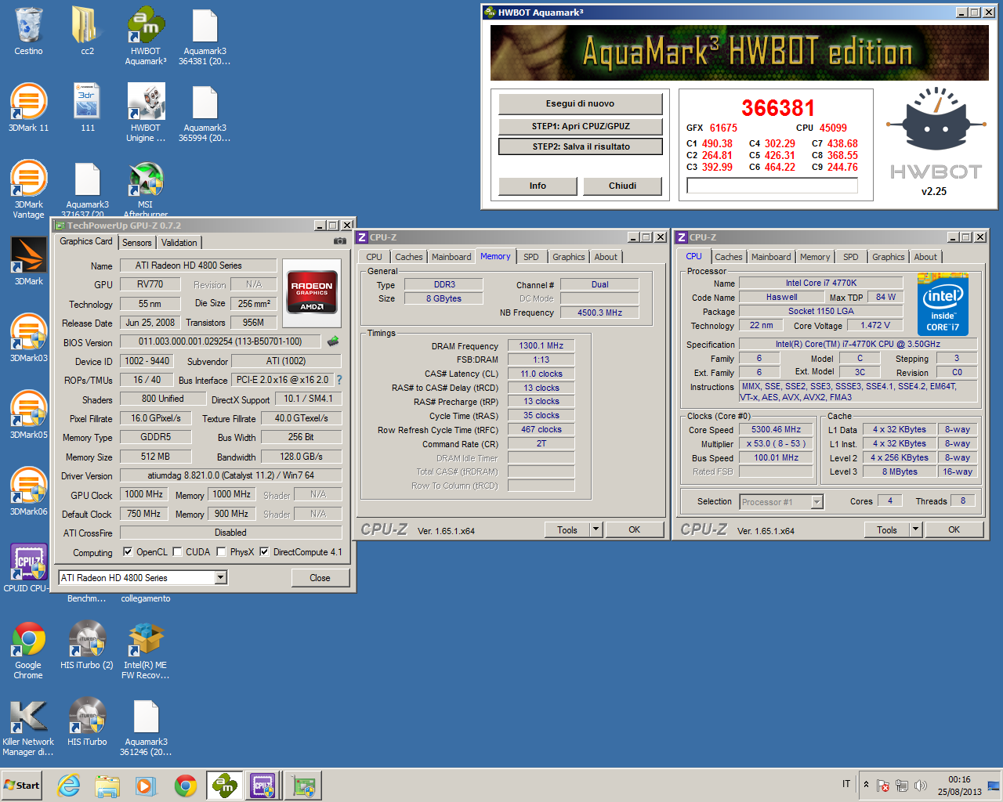
Task: Launch the HWBOT Aquamark³ desktop shortcut
Action: click(146, 36)
